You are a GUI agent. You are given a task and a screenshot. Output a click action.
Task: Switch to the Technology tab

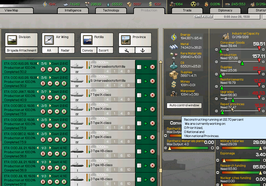point(111,11)
